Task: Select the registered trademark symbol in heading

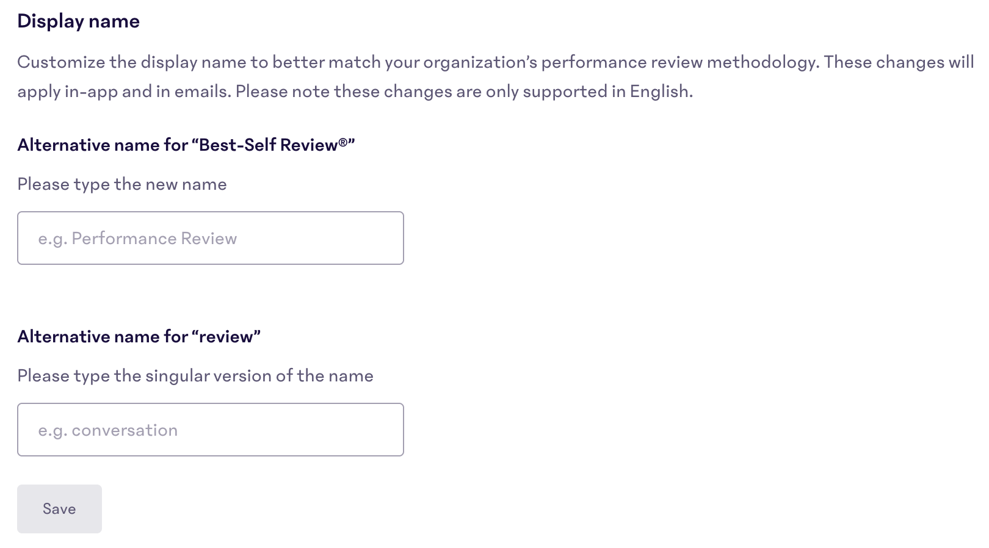Action: 342,142
